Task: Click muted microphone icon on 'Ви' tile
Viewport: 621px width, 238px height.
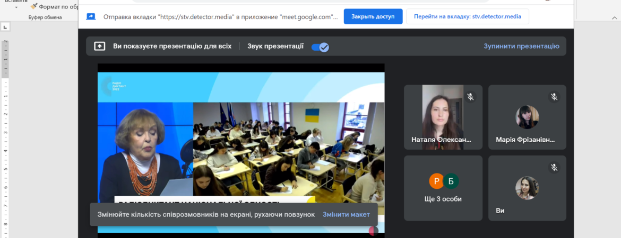Action: point(554,168)
